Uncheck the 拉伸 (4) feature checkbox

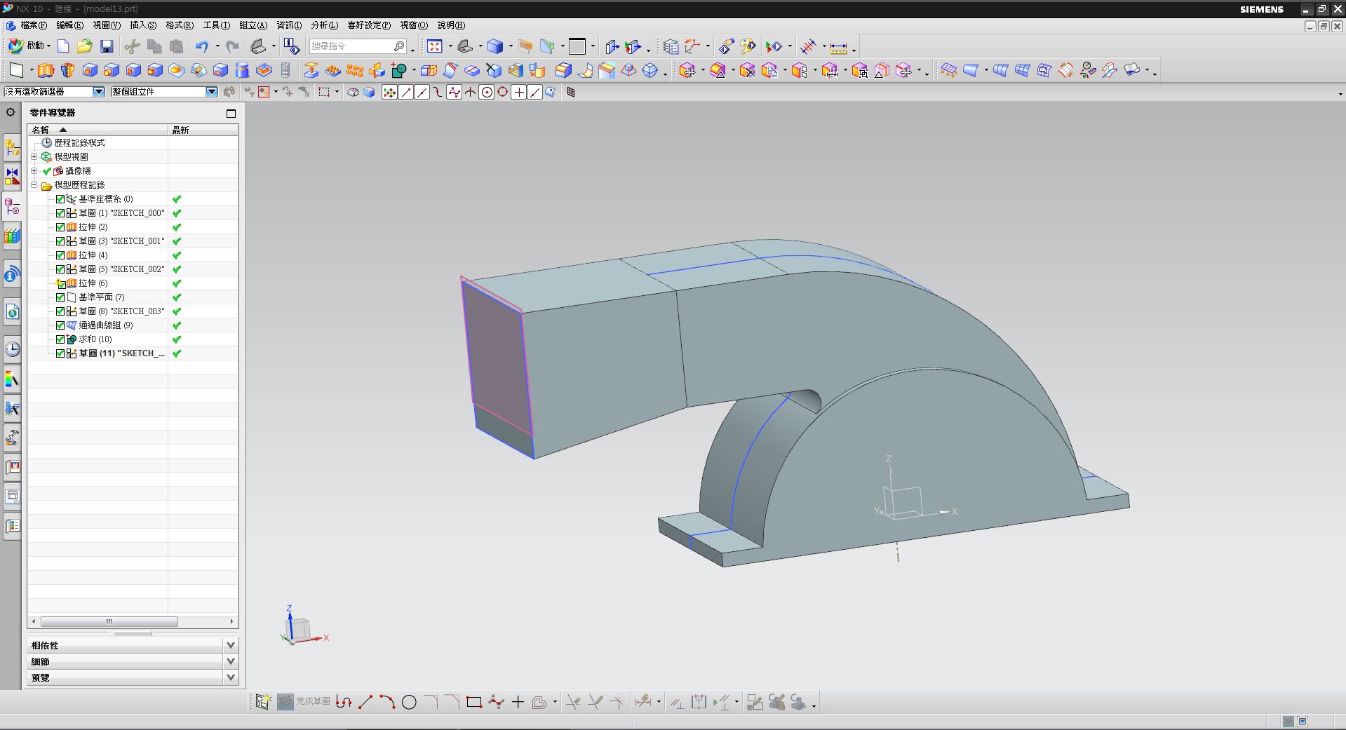(x=60, y=255)
